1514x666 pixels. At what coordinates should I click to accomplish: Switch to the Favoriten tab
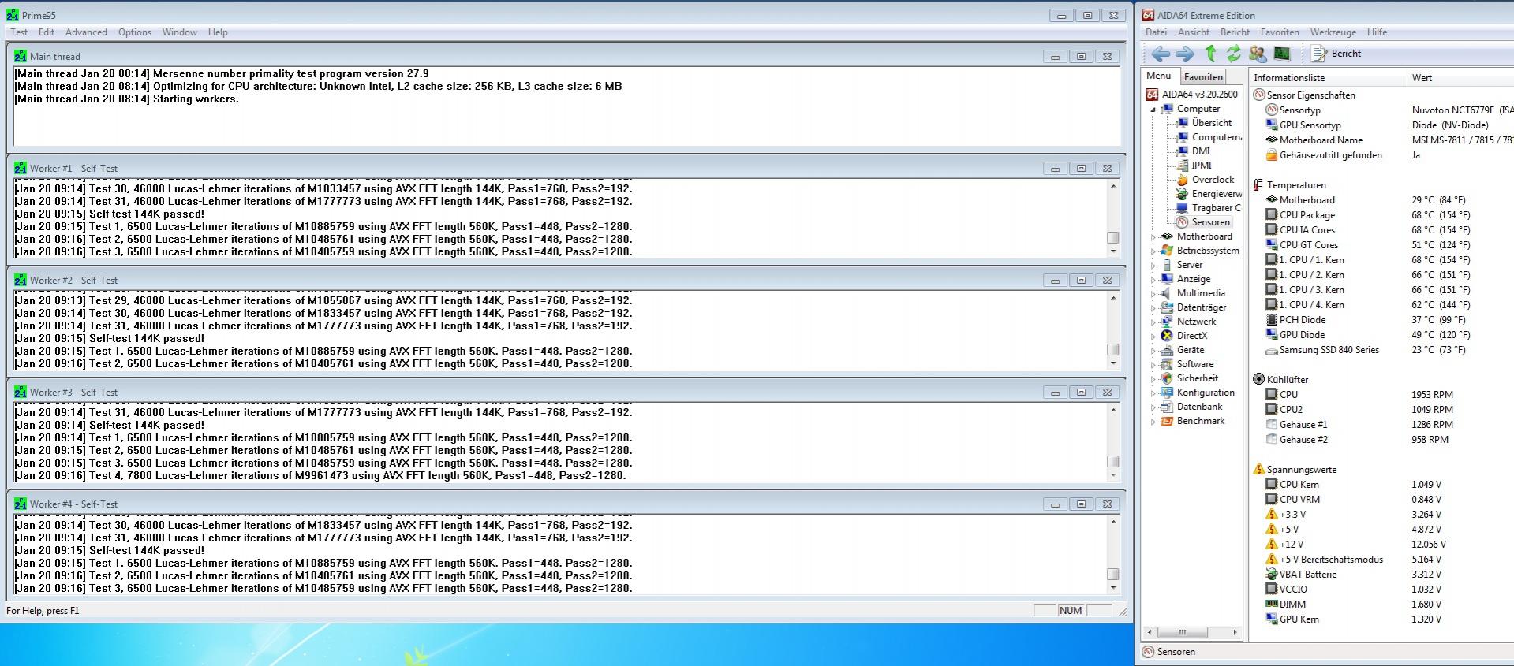[x=1203, y=77]
